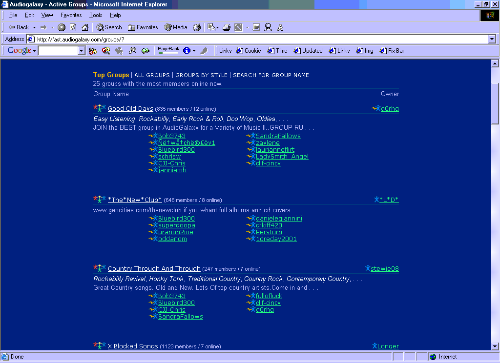Open the Cookie link in Links bar
500x363 pixels.
(x=249, y=51)
